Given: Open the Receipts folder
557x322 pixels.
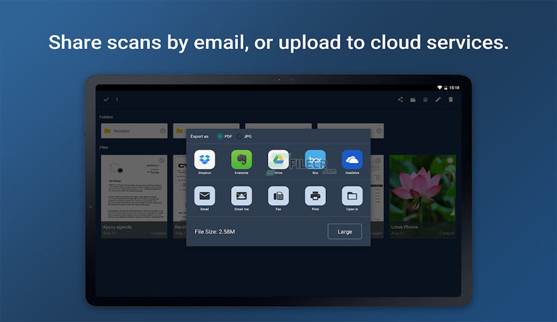Looking at the screenshot, I should click(134, 131).
